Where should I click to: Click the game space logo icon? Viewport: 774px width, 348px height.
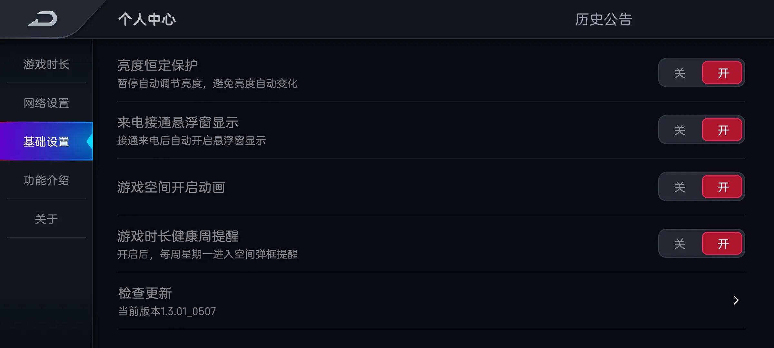point(42,18)
